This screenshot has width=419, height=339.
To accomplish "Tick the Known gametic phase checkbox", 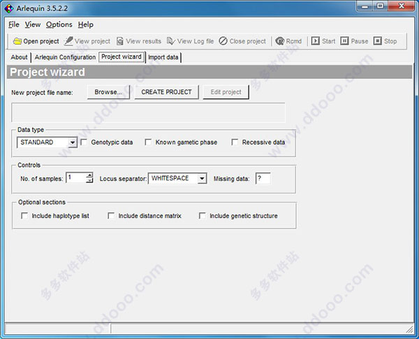I will (x=148, y=142).
